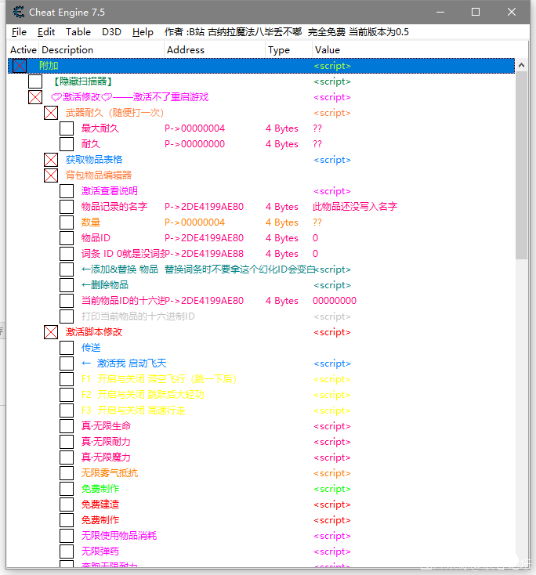Select the 物品记录的名字 value text
This screenshot has height=575, width=536.
[354, 207]
